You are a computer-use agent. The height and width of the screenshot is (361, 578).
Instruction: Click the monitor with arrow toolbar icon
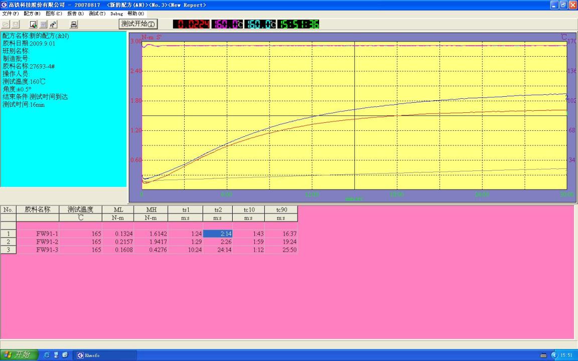[x=33, y=24]
